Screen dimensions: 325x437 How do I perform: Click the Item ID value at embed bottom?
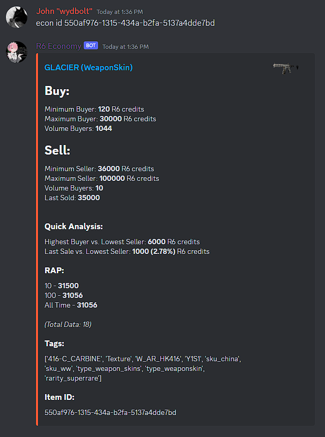coord(110,412)
